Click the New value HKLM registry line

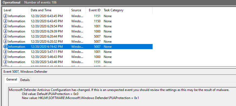pos(80,98)
